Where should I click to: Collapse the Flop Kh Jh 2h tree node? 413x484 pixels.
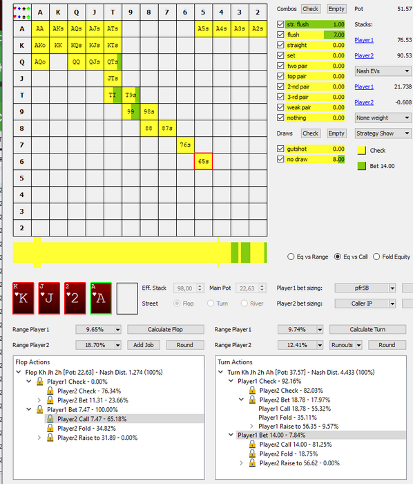click(19, 372)
